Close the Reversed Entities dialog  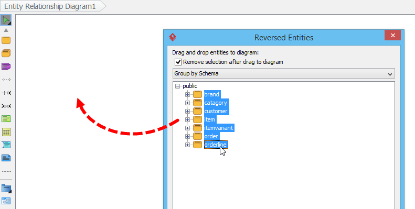(x=392, y=36)
